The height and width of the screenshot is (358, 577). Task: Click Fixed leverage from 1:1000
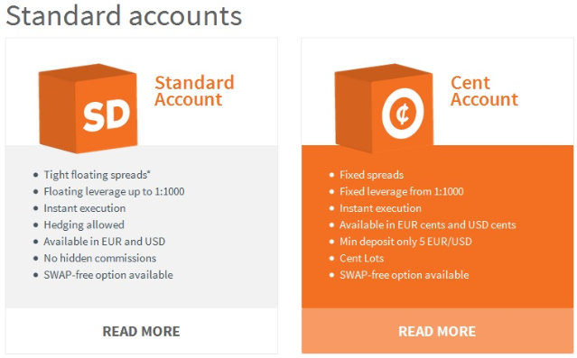tap(402, 191)
